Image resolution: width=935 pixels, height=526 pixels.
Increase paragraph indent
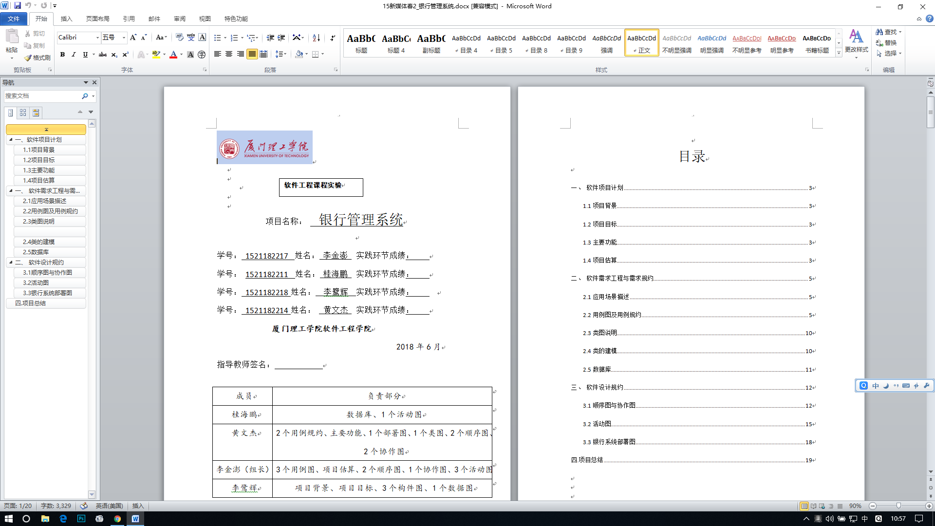point(281,38)
